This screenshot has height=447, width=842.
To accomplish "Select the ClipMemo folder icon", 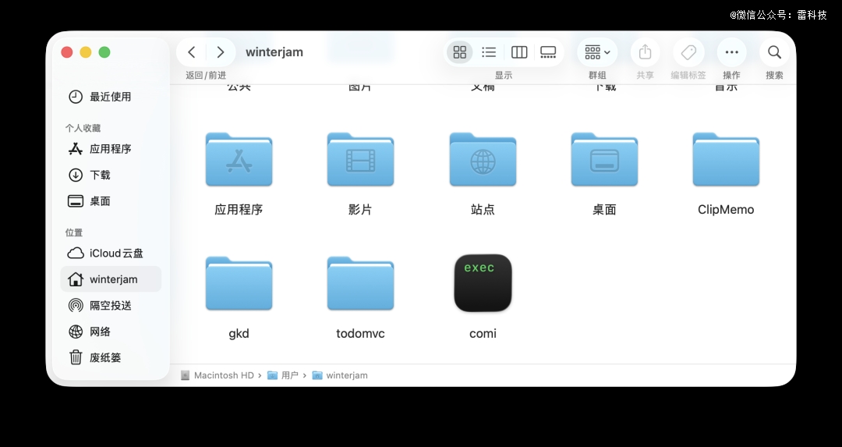I will point(726,160).
